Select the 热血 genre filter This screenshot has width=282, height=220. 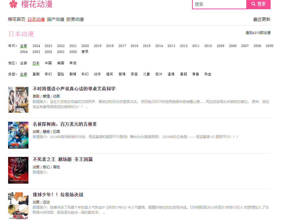coord(208,74)
